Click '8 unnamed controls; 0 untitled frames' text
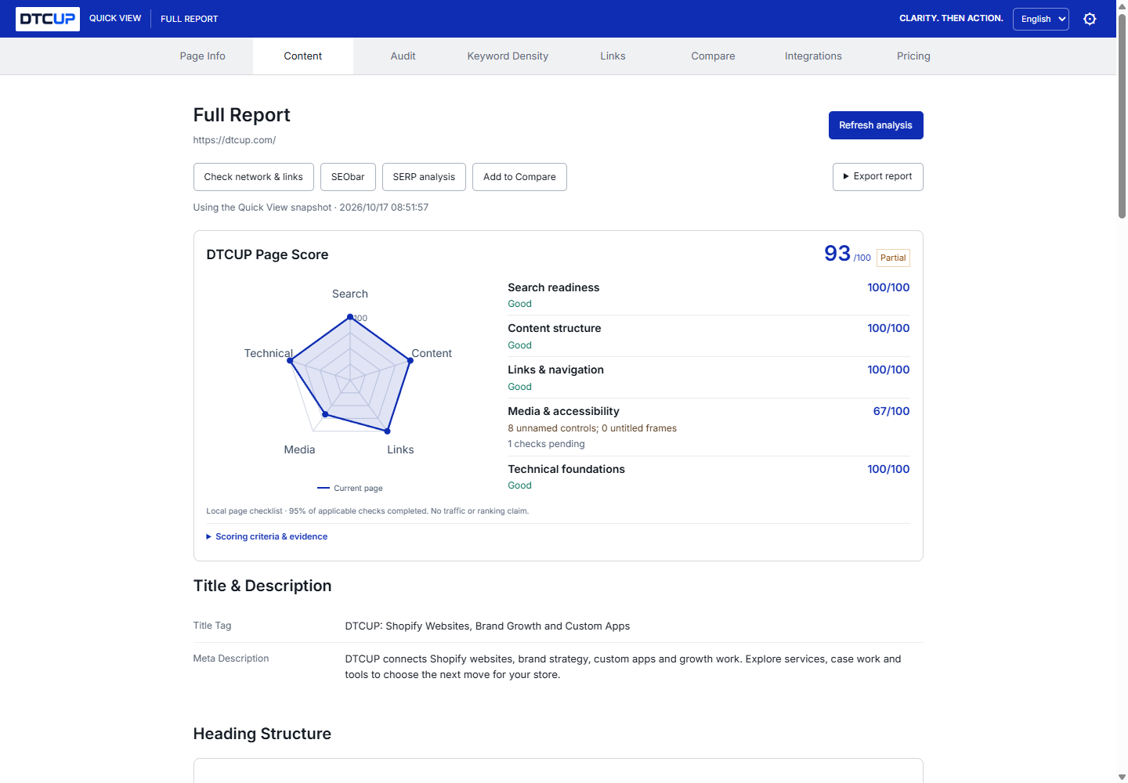 point(592,428)
